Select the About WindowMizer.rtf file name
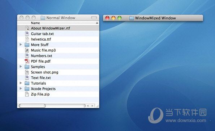 [x=51, y=28]
